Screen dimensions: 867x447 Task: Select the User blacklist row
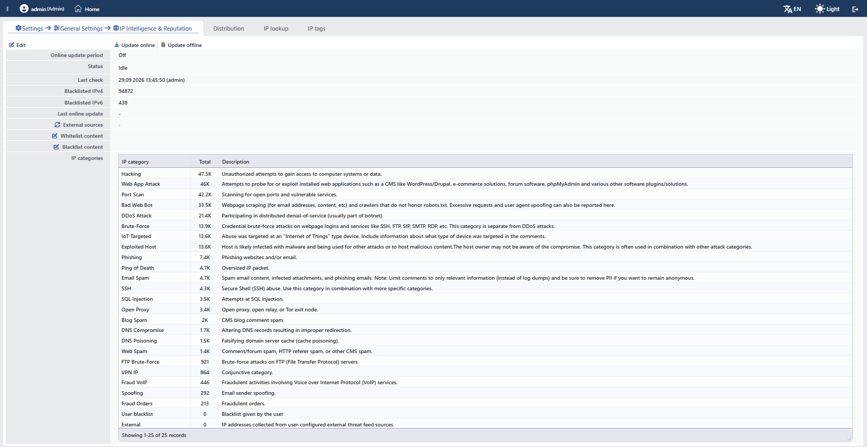(485, 414)
